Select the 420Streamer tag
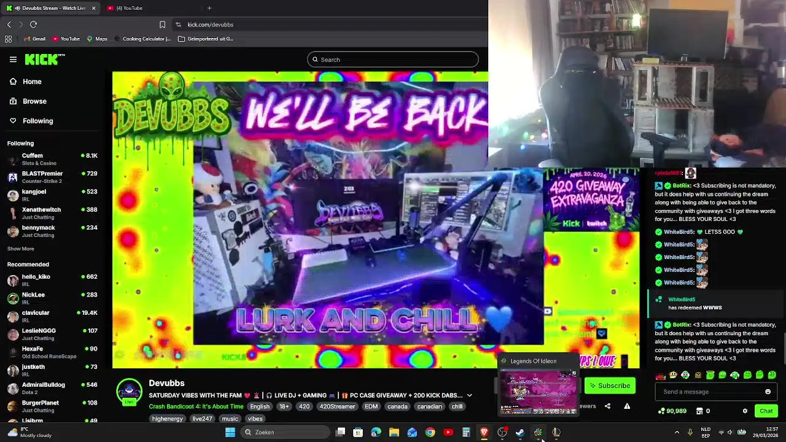 coord(337,406)
